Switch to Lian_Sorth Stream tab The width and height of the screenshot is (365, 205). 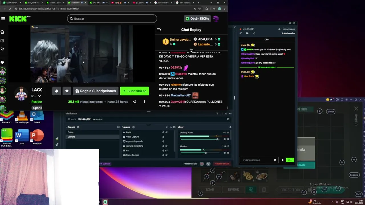[x=34, y=3]
